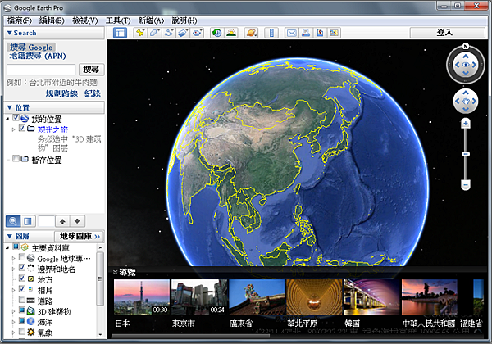This screenshot has width=492, height=344.
Task: Add a placemark with the pushpin icon
Action: coord(140,33)
